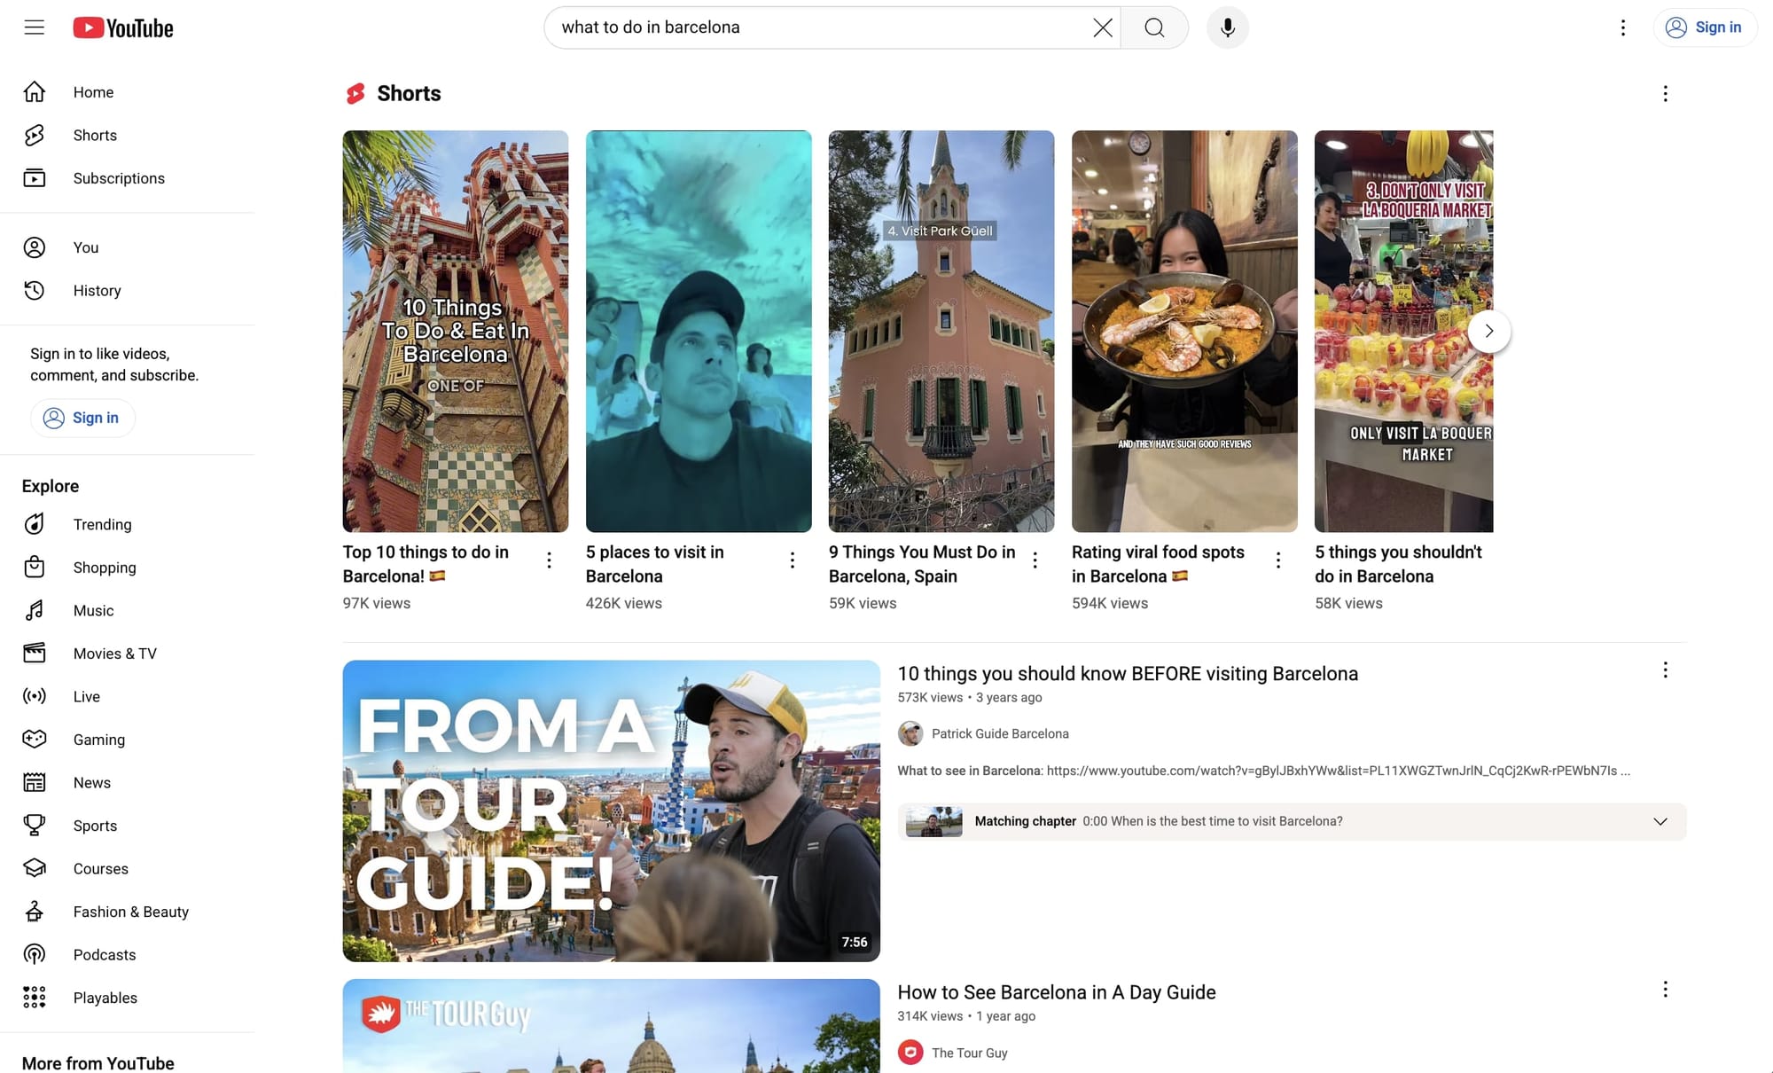Click inside the search input field
This screenshot has width=1773, height=1073.
pos(798,27)
